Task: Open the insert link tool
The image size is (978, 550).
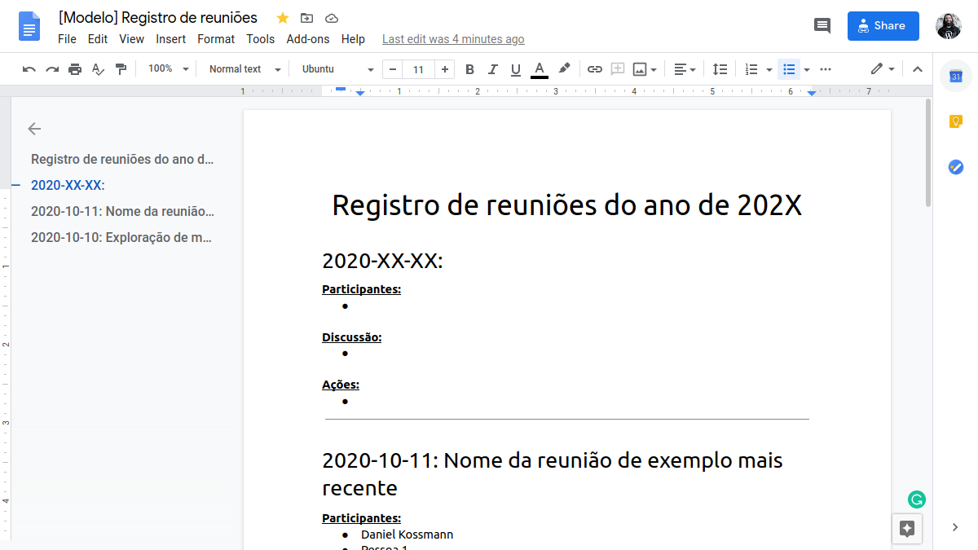Action: tap(595, 69)
